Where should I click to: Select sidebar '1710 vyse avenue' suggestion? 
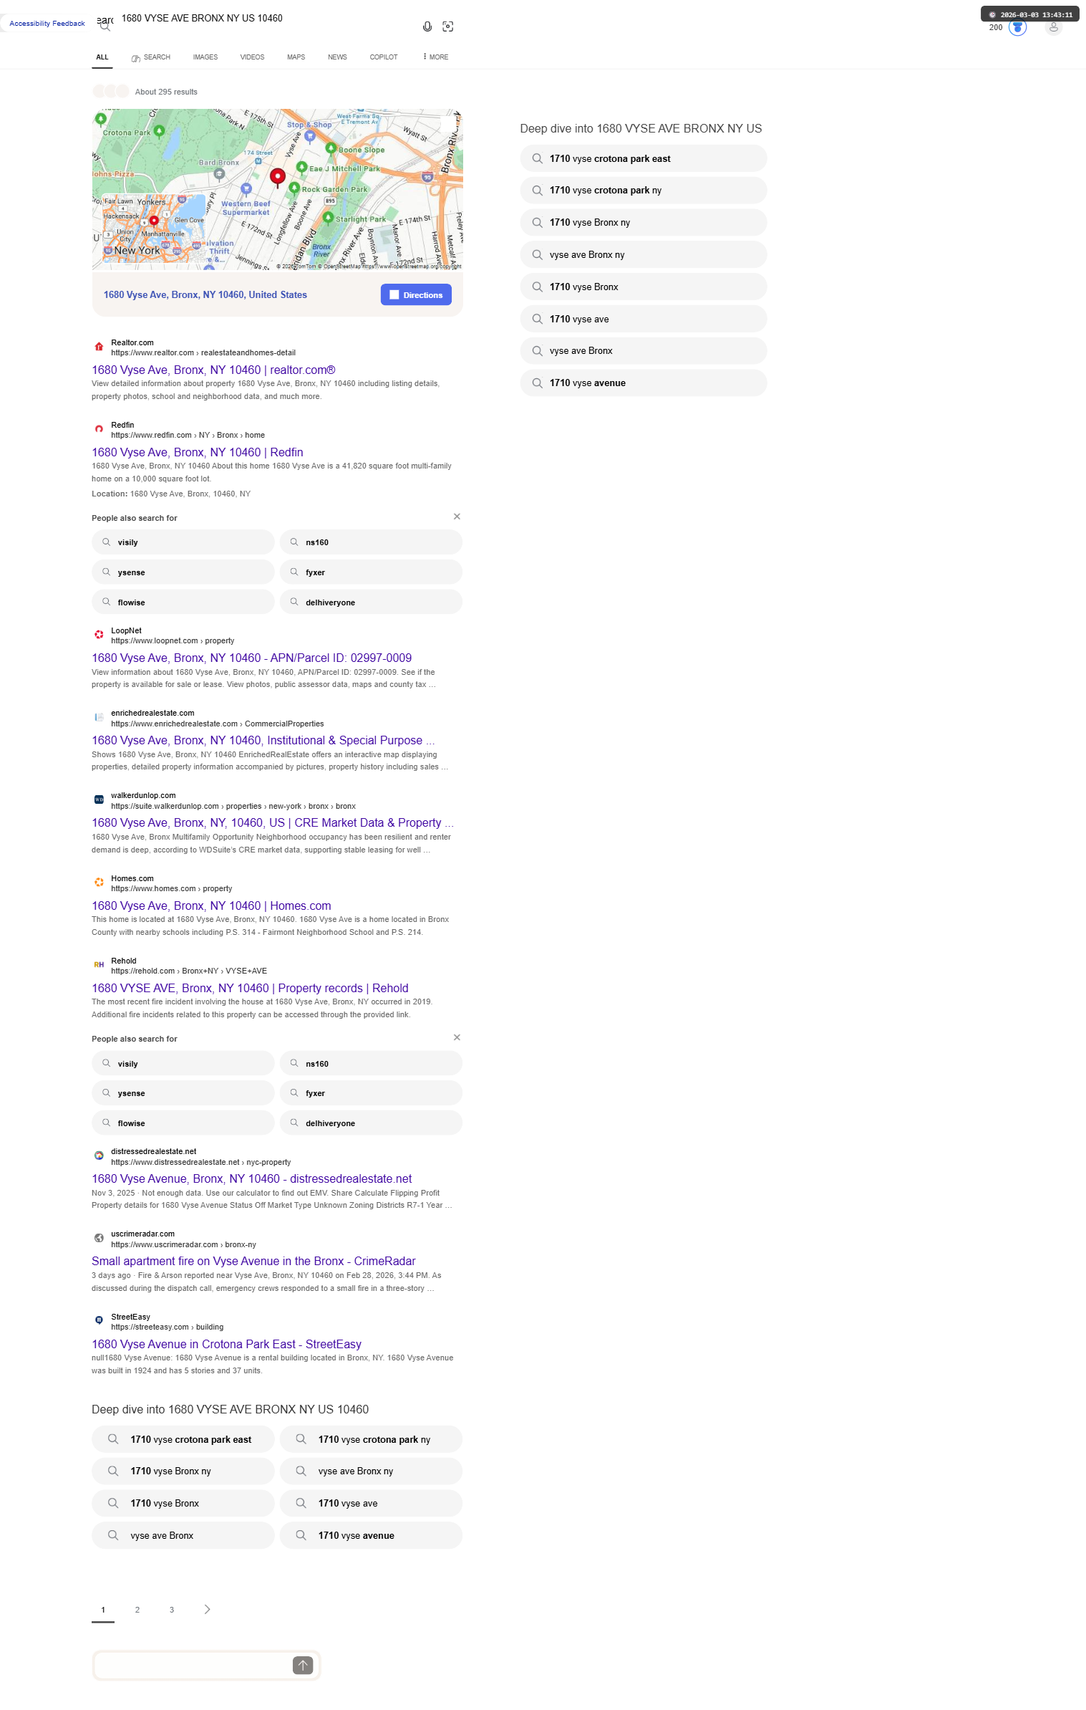click(644, 383)
